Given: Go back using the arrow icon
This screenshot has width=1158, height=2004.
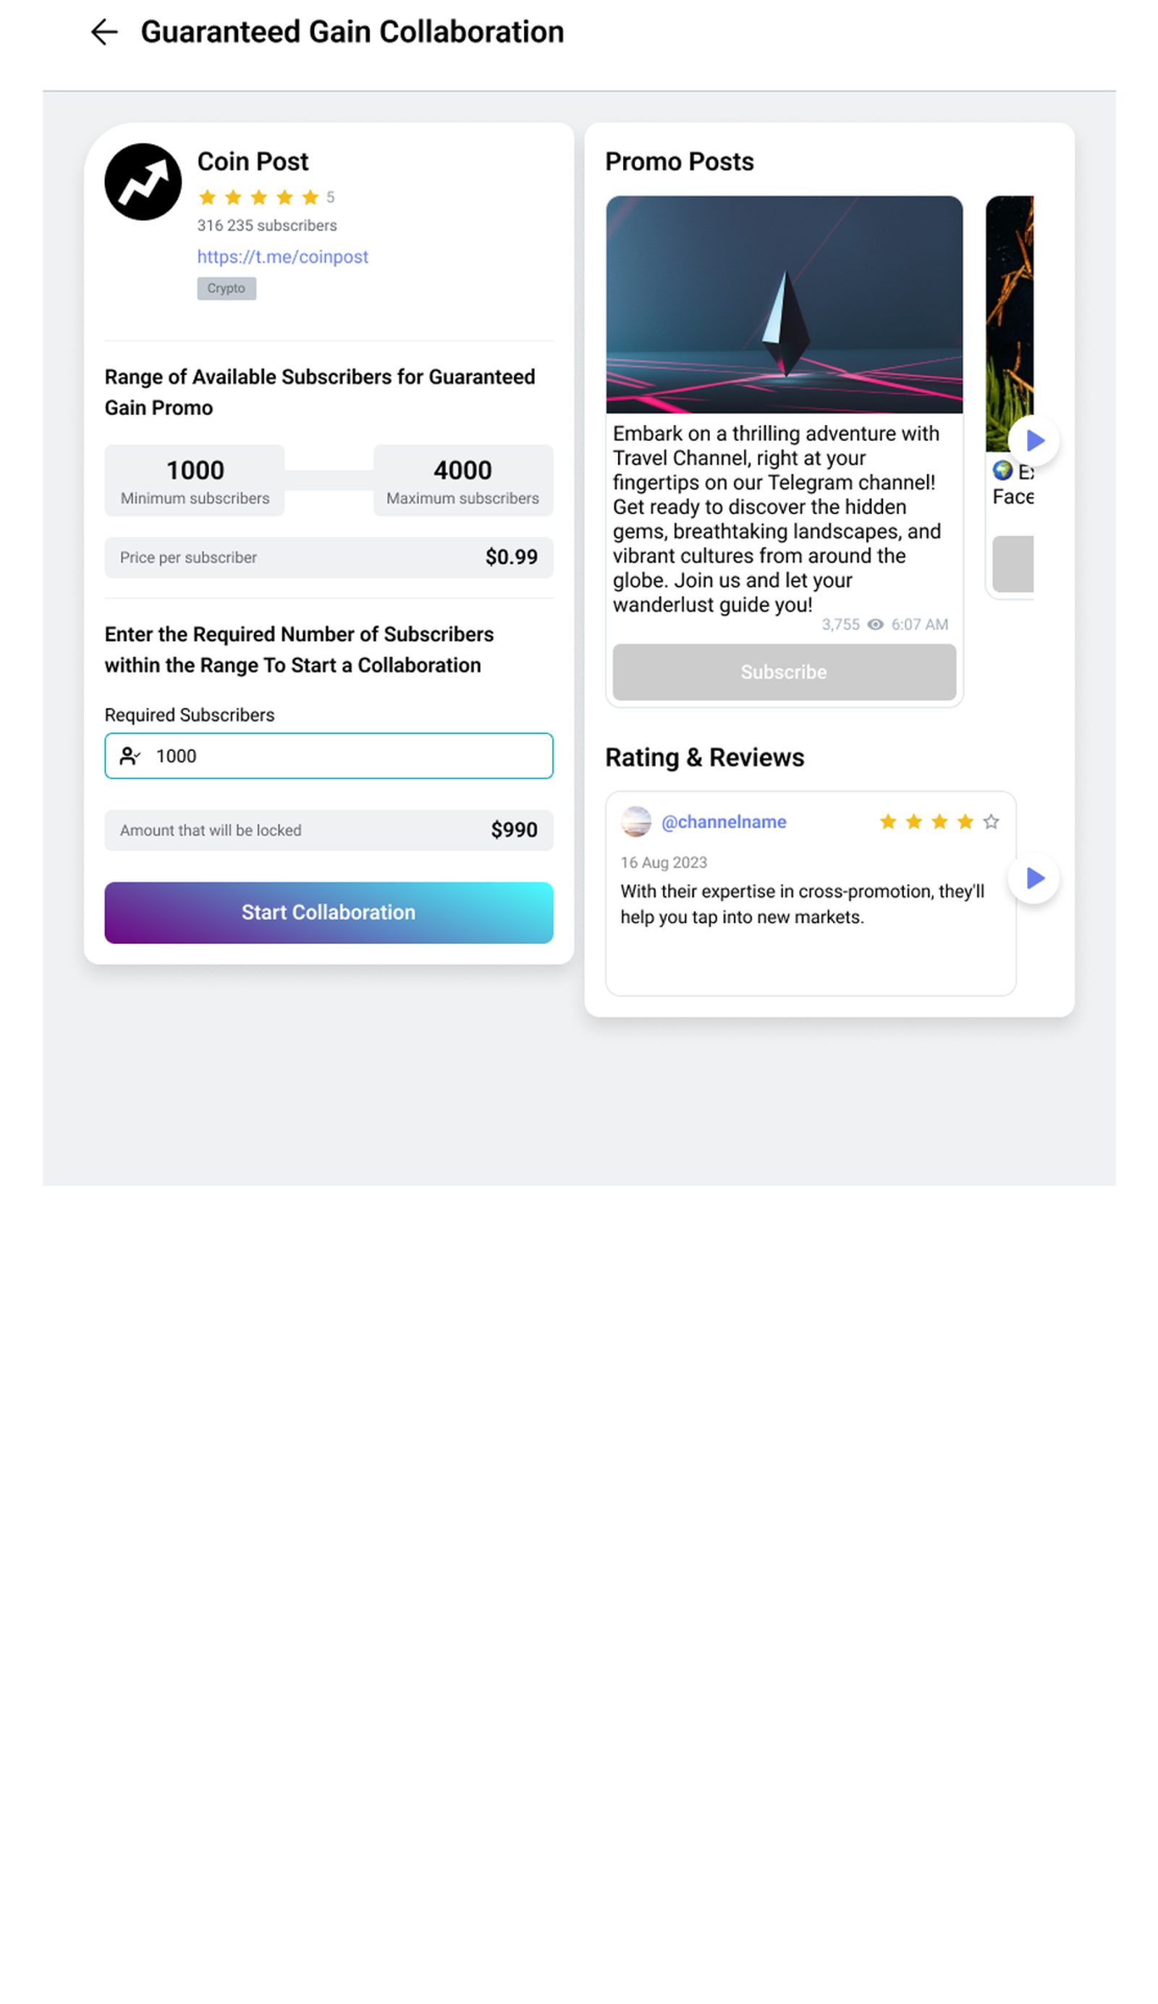Looking at the screenshot, I should coord(104,32).
